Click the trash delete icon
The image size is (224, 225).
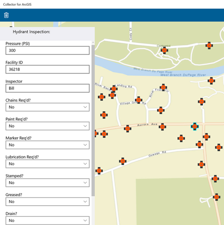6,15
